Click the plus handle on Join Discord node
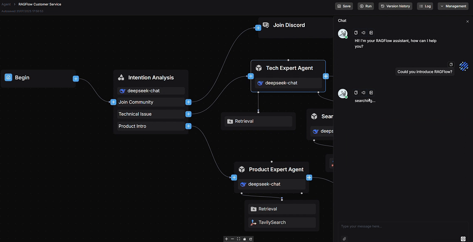The image size is (473, 242). click(258, 28)
